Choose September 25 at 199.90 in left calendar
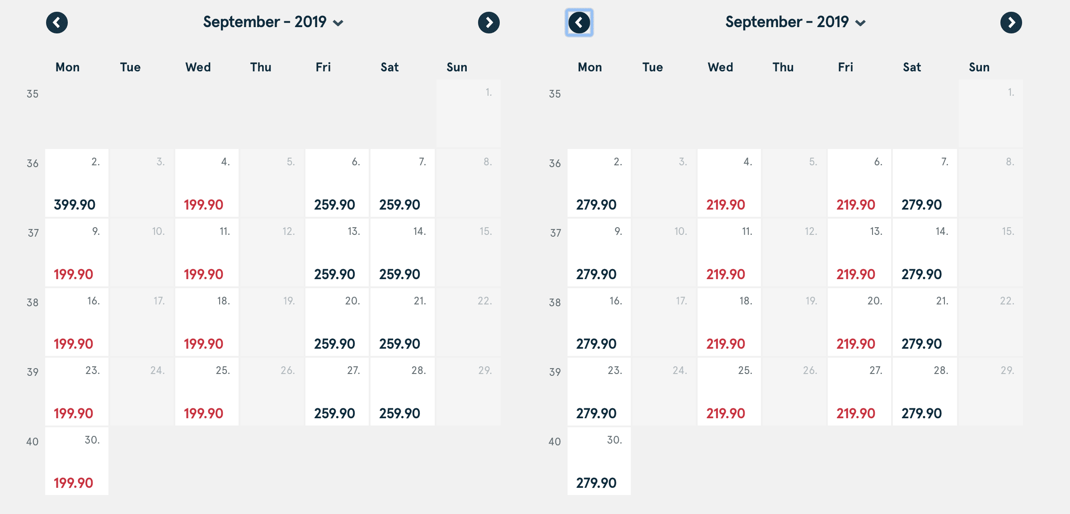The image size is (1070, 514). [207, 392]
